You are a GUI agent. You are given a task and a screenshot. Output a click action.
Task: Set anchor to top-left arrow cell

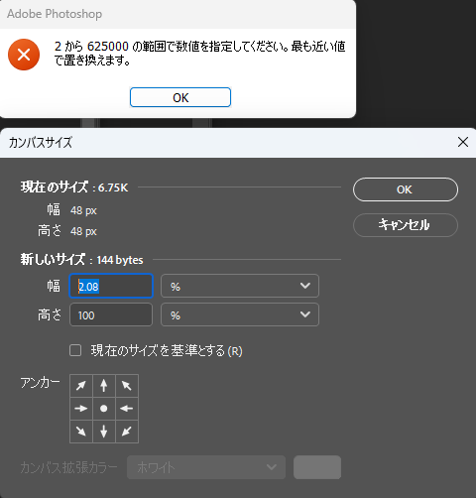[81, 386]
